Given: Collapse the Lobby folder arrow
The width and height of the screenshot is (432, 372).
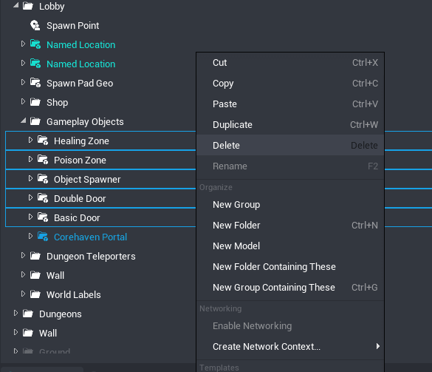Looking at the screenshot, I should [x=16, y=5].
